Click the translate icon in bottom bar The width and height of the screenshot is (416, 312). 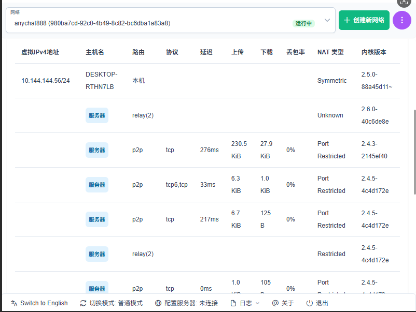(14, 303)
